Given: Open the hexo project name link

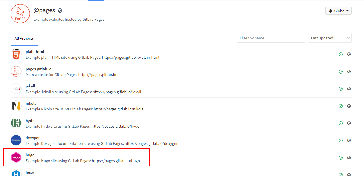Looking at the screenshot, I should 30,172.
